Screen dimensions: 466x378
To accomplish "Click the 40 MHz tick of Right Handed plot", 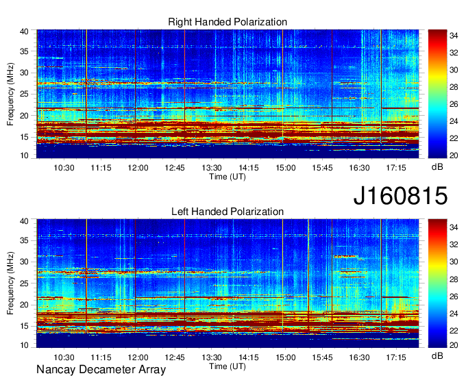I will [x=24, y=32].
